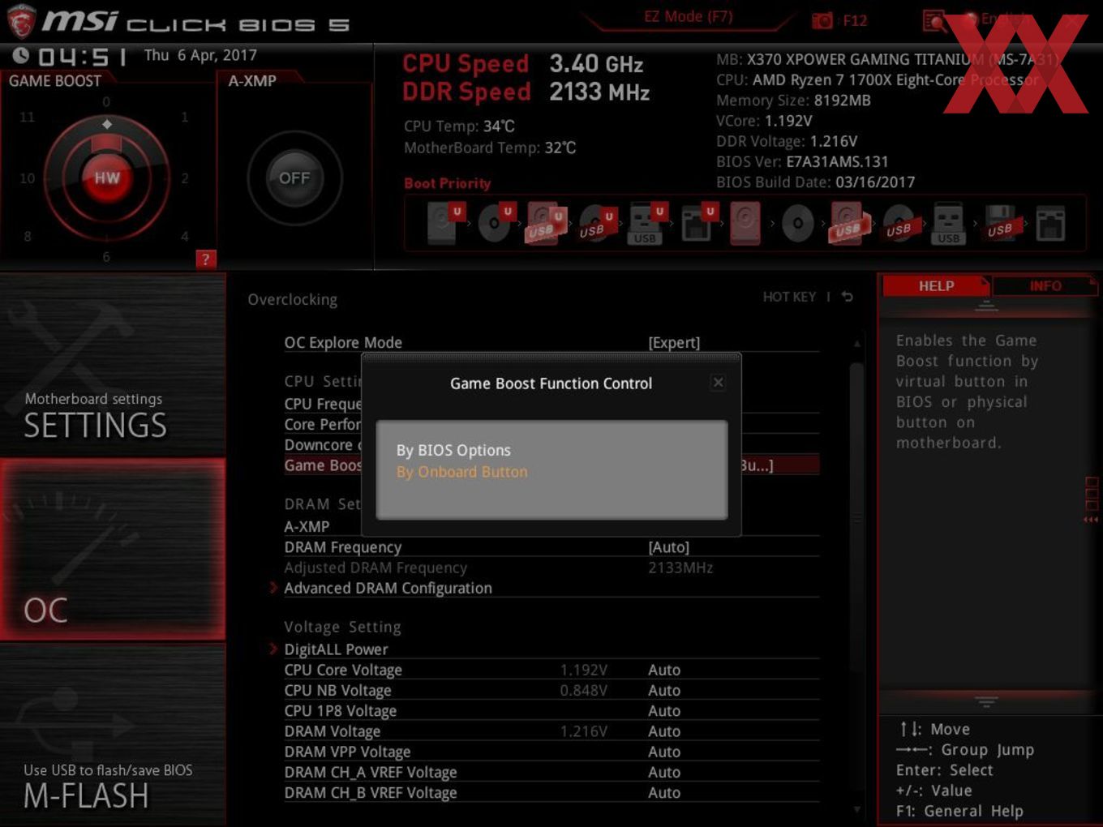This screenshot has width=1103, height=827.
Task: Click the CPU NB Voltage 0.848V reading
Action: pyautogui.click(x=583, y=691)
